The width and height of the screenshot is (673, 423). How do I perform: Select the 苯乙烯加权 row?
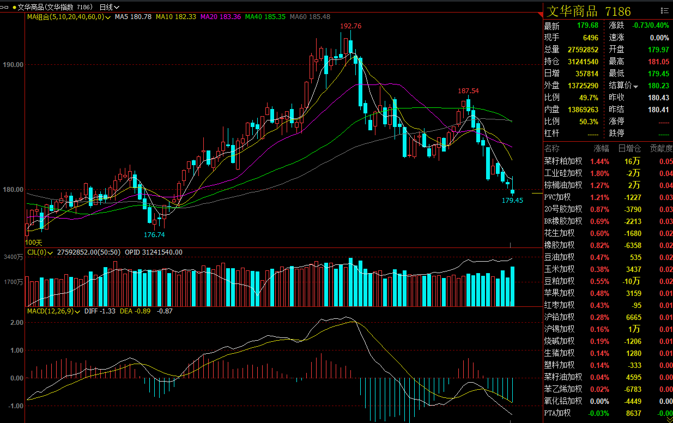click(608, 389)
